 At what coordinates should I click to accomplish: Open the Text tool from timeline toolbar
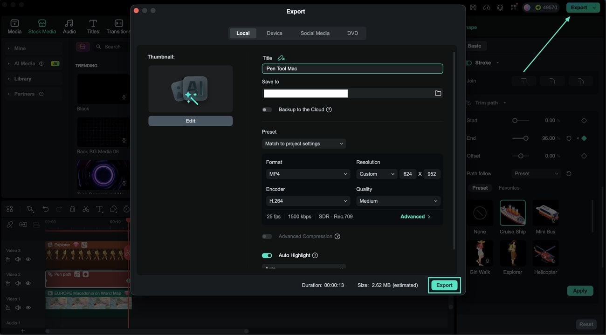point(99,209)
